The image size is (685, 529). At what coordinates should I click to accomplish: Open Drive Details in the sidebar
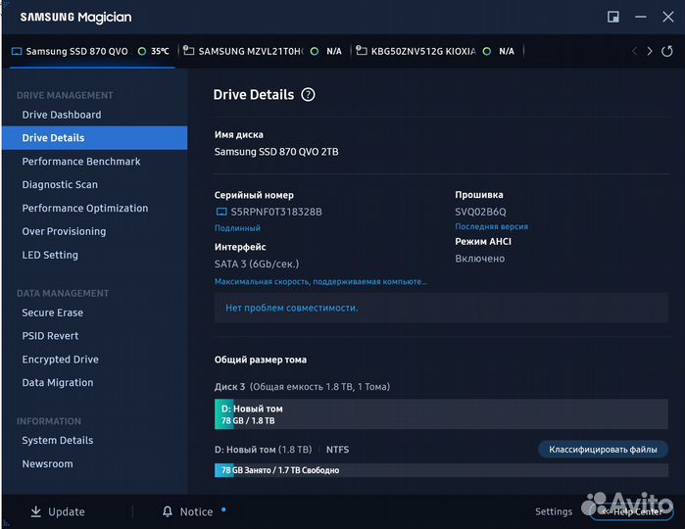(94, 137)
